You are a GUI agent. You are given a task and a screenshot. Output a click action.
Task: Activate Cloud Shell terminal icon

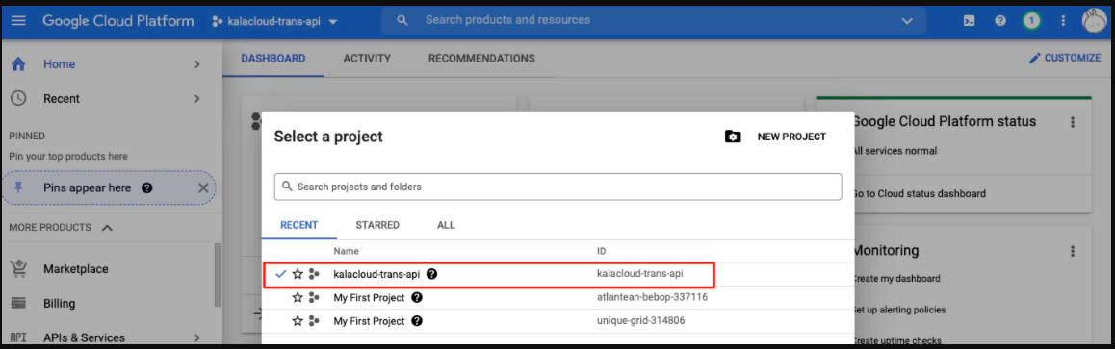(x=969, y=21)
